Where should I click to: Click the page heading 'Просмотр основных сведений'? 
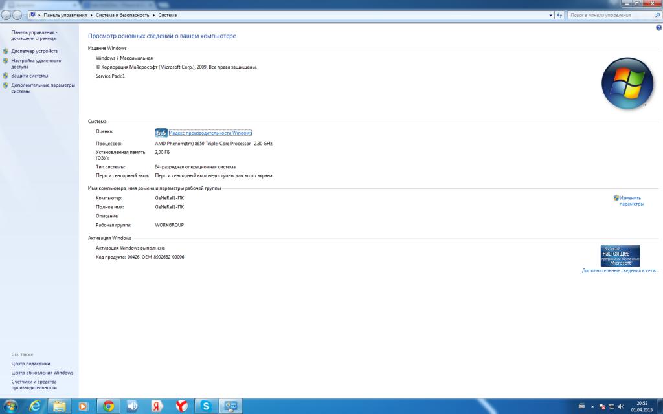[162, 36]
